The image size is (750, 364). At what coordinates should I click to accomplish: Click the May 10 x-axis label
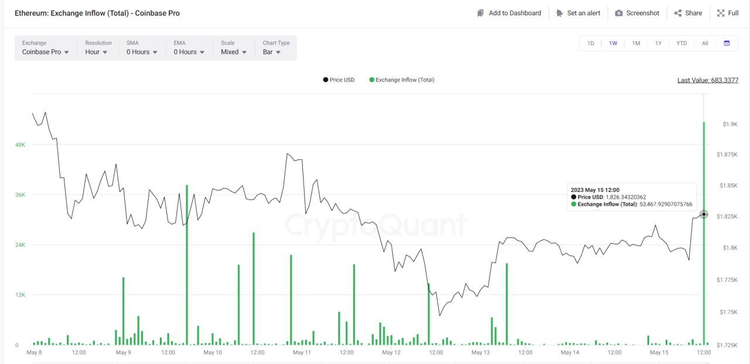pyautogui.click(x=213, y=352)
